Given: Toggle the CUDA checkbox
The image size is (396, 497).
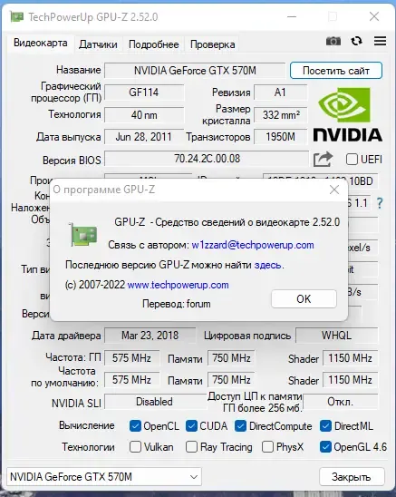Looking at the screenshot, I should [191, 426].
